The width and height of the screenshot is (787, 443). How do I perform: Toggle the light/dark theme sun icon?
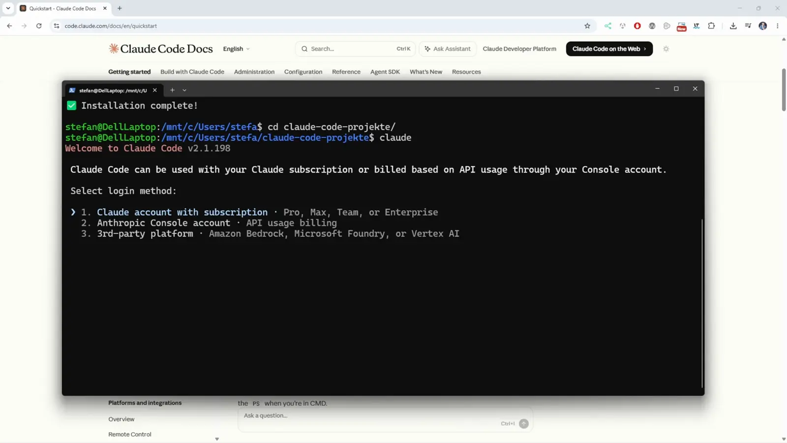pos(666,49)
